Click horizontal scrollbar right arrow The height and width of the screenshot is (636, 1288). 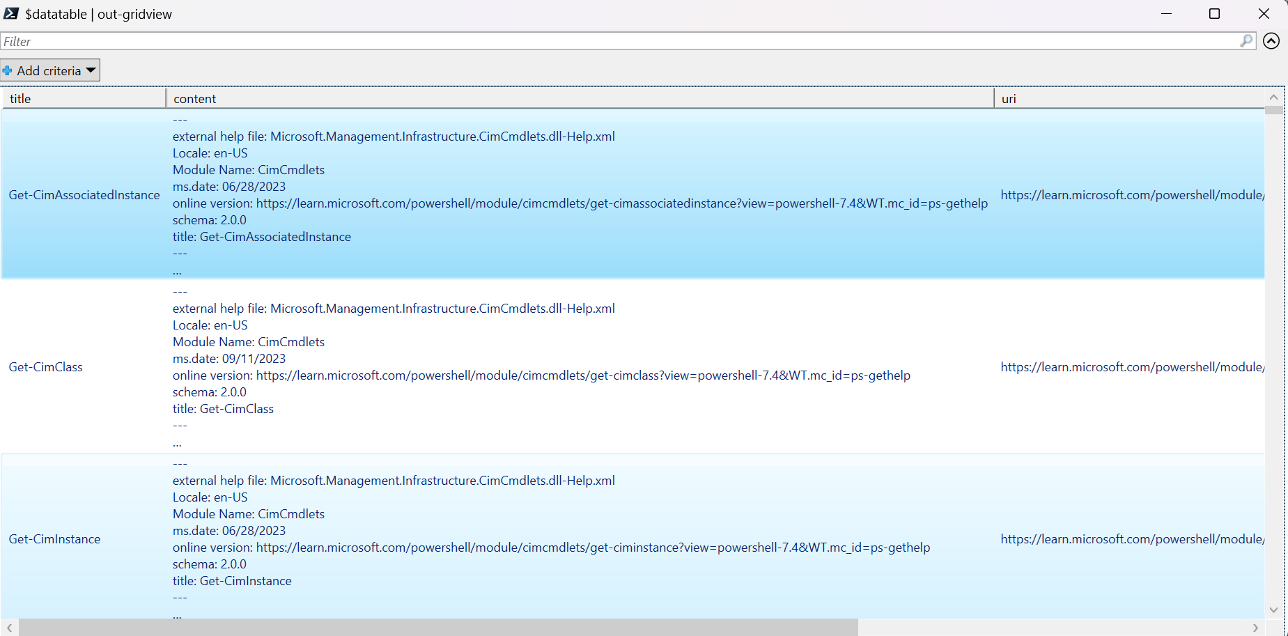[x=1255, y=628]
